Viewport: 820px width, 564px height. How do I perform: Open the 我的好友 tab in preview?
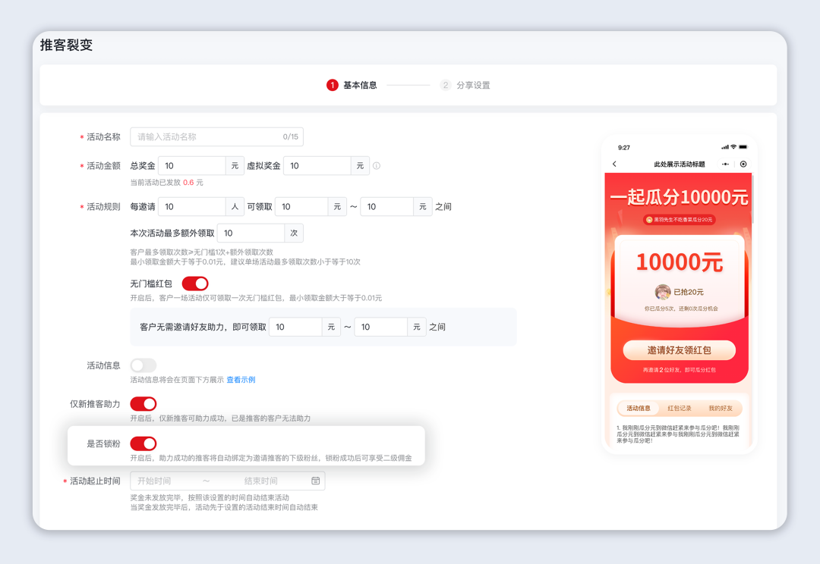click(721, 408)
